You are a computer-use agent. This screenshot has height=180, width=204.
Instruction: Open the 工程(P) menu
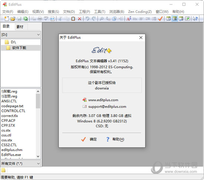[84, 12]
